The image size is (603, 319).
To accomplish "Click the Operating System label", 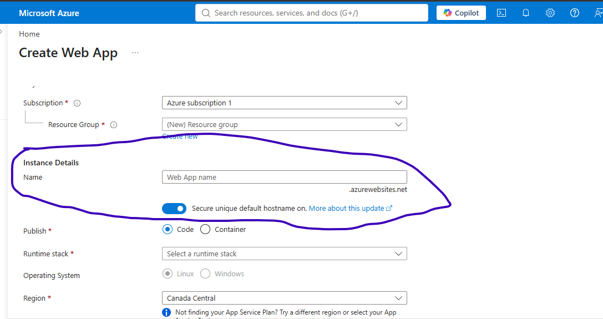I will [x=52, y=276].
